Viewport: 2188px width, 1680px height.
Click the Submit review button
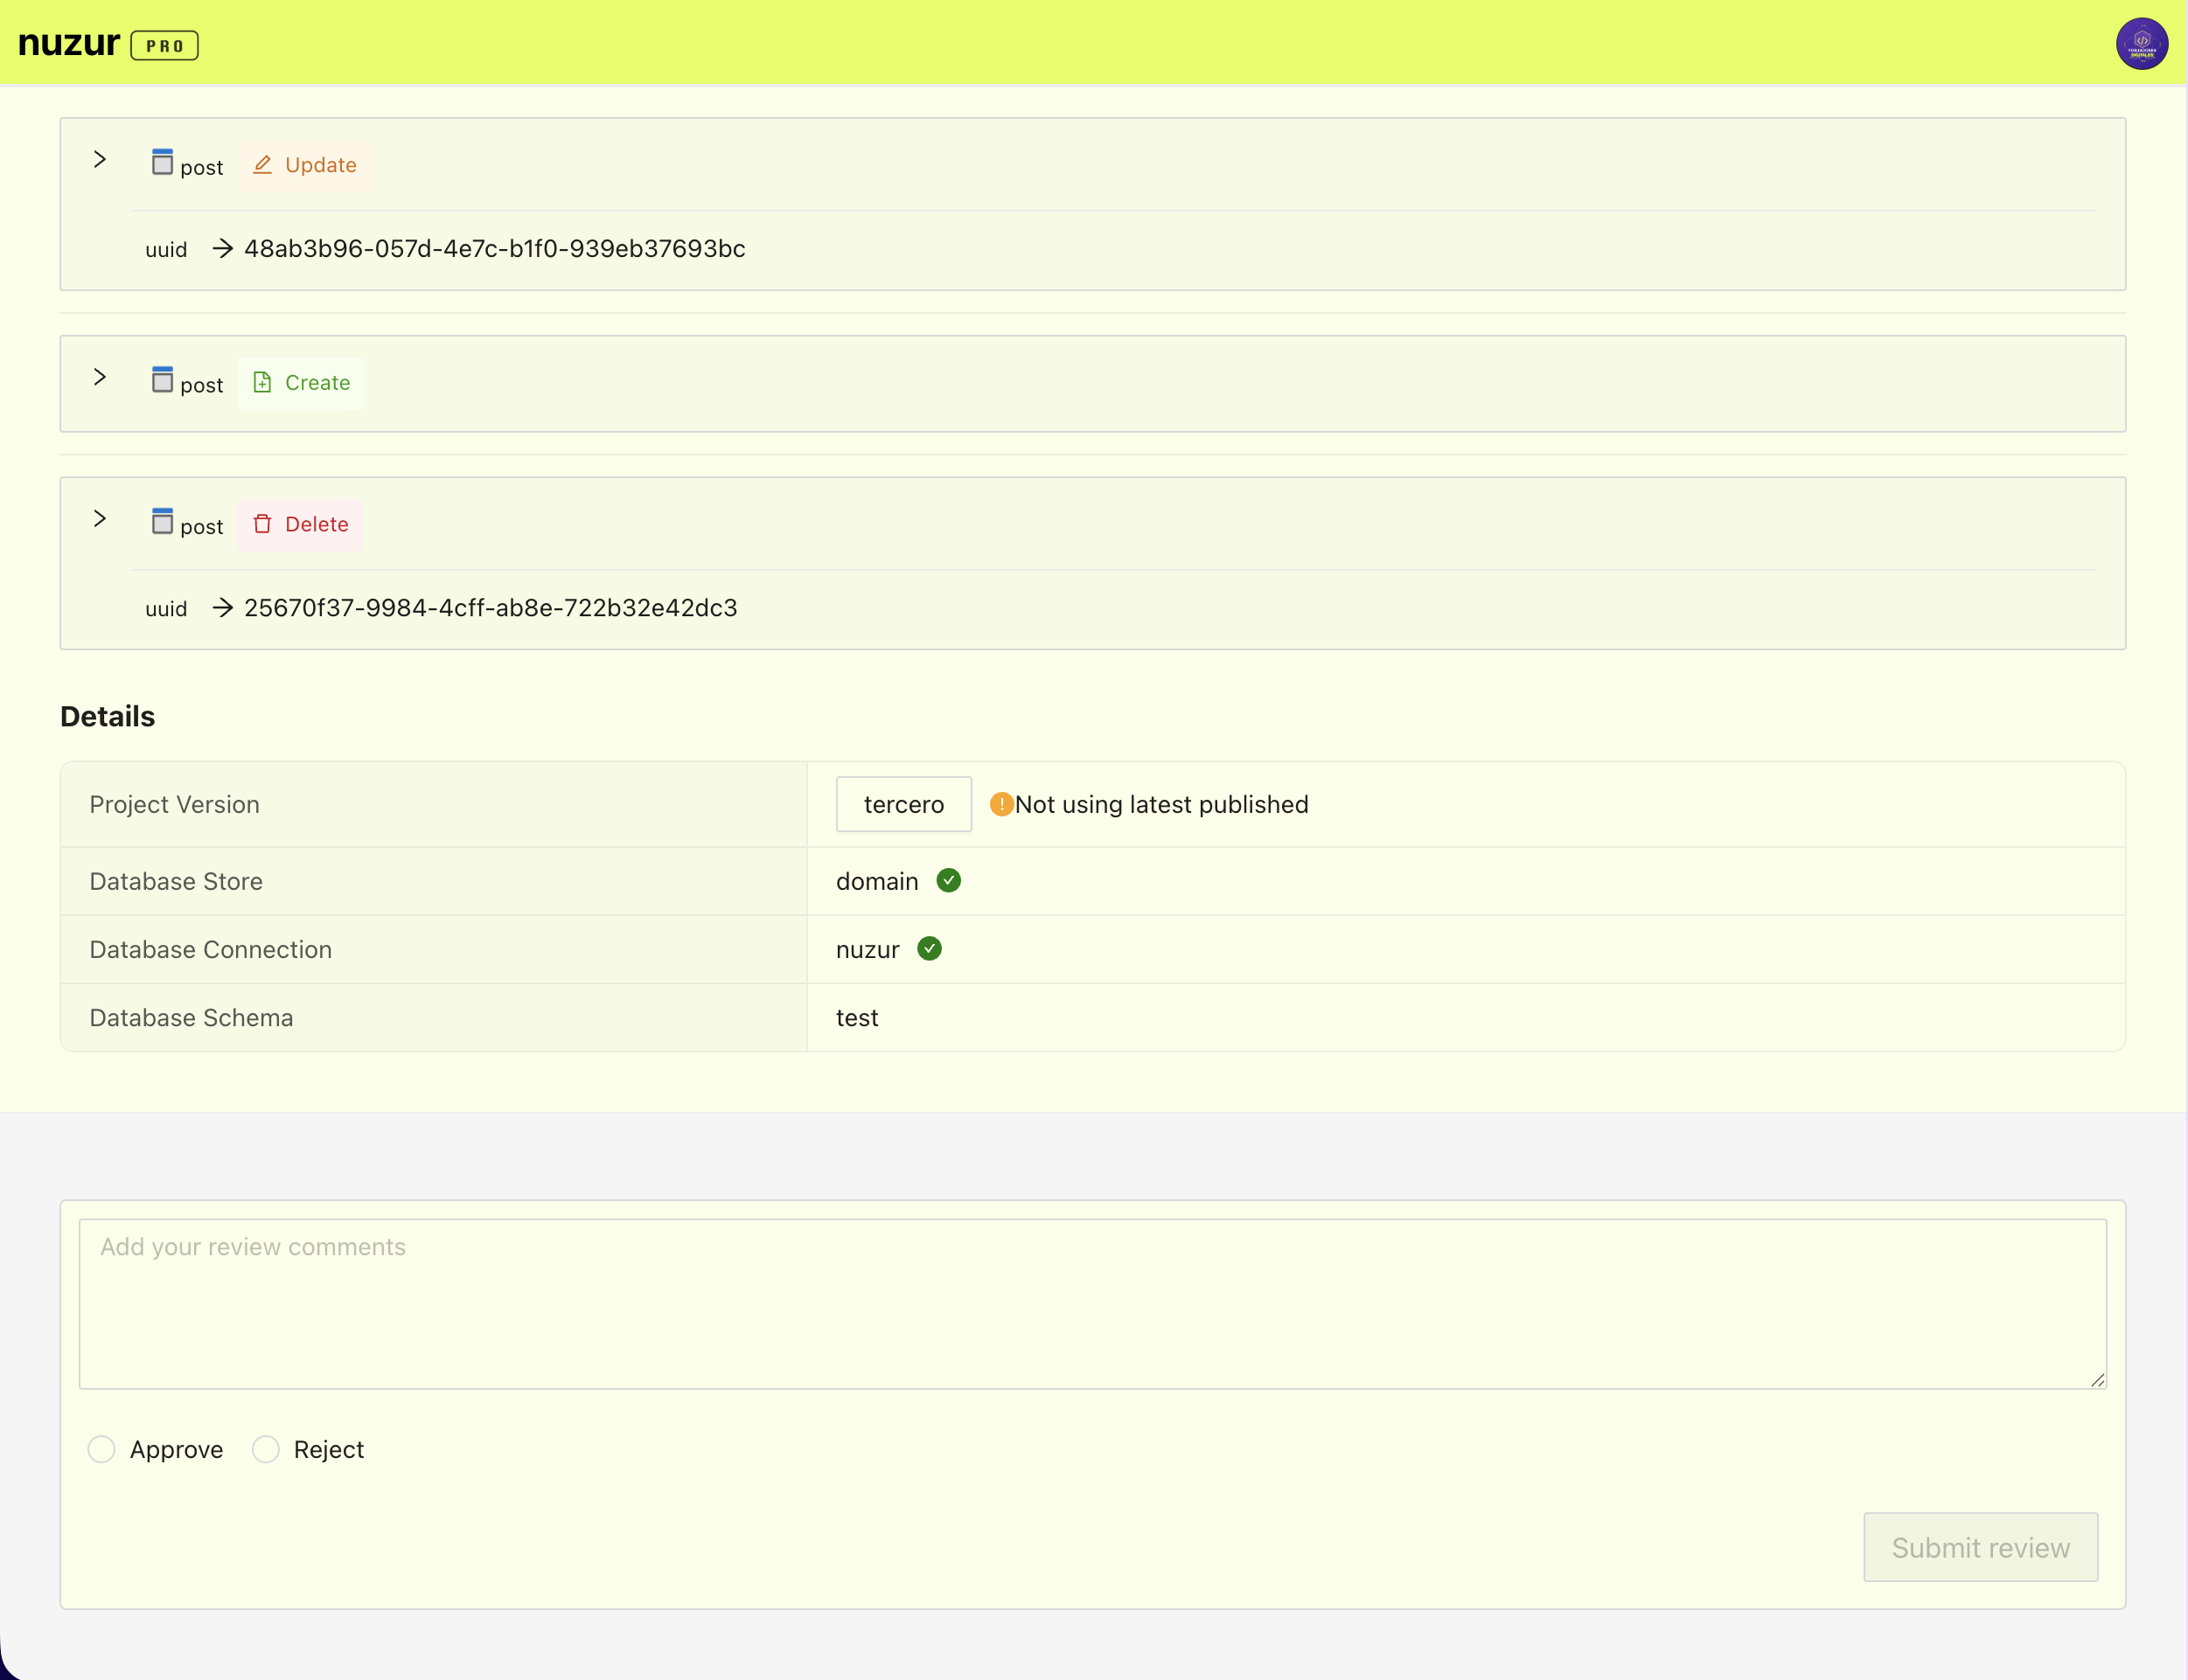(1980, 1547)
